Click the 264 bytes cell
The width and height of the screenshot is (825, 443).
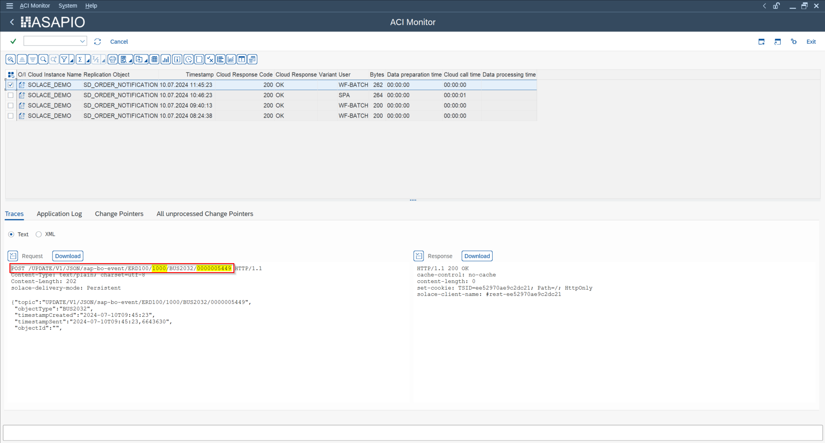(378, 95)
